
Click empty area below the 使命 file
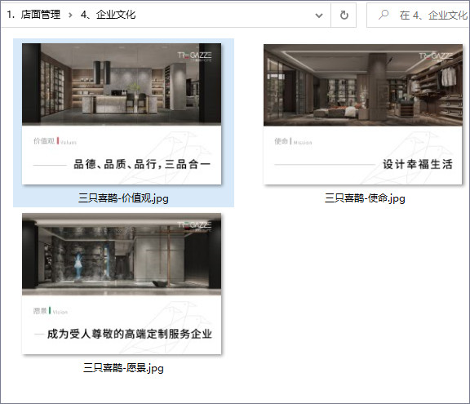click(x=363, y=285)
